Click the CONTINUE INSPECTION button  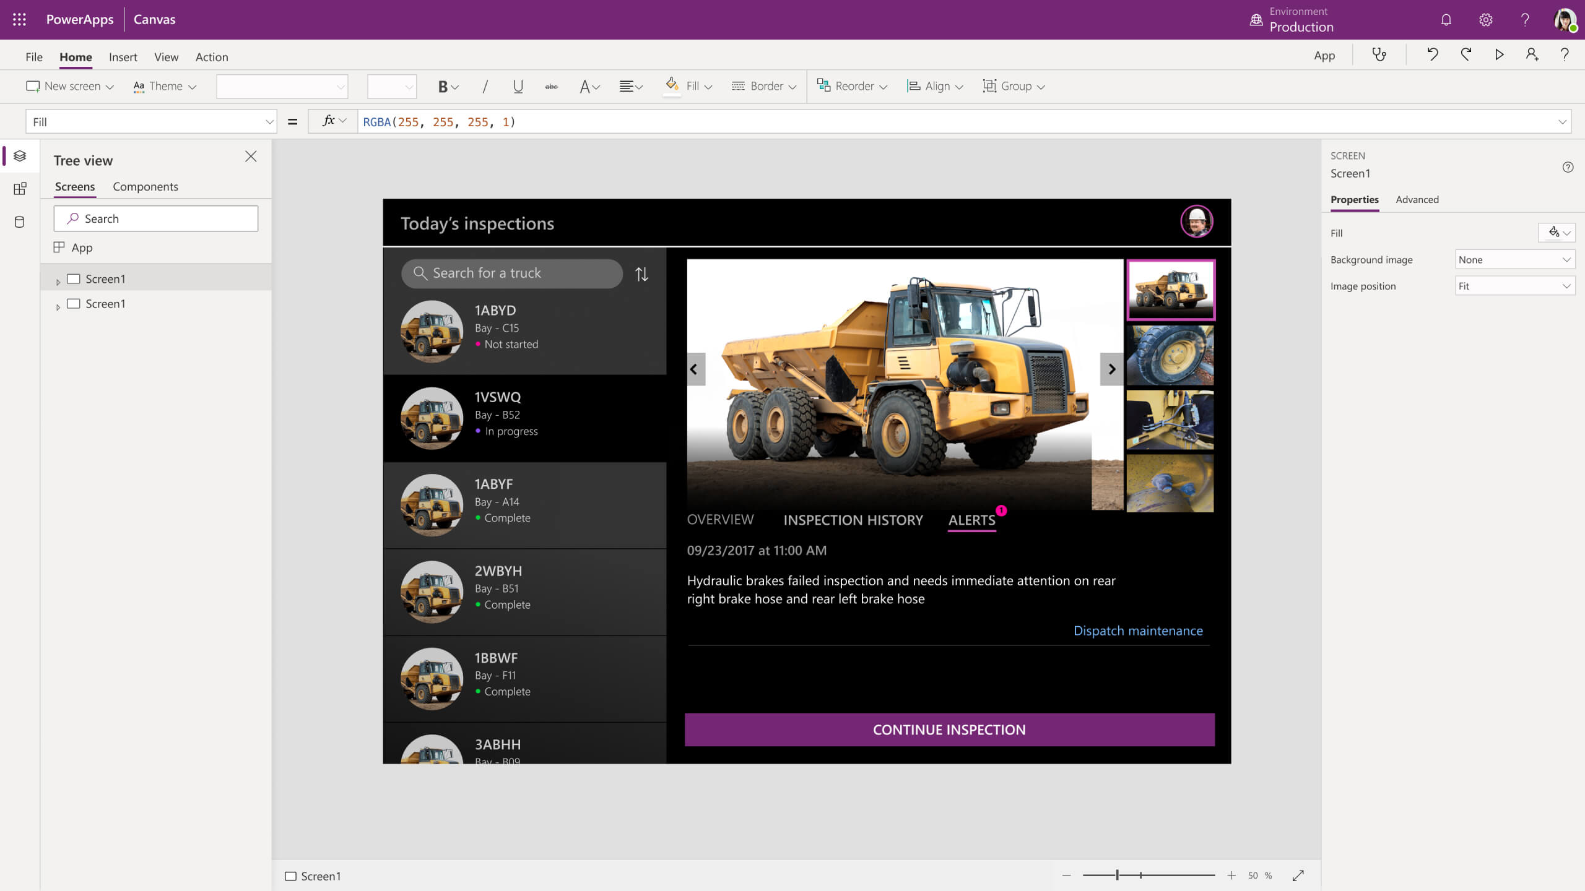pyautogui.click(x=949, y=729)
